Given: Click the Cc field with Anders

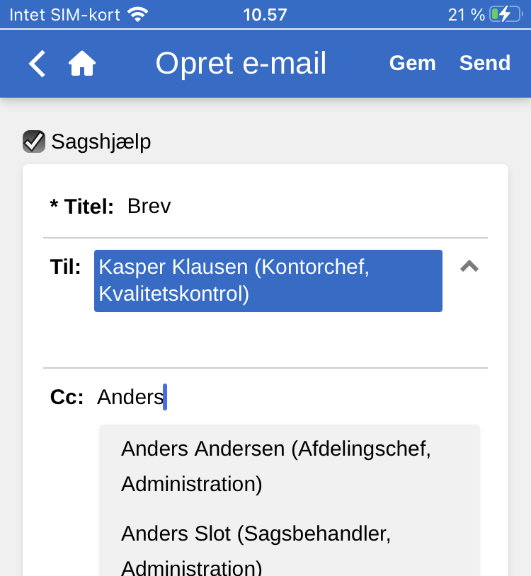Looking at the screenshot, I should [x=283, y=397].
